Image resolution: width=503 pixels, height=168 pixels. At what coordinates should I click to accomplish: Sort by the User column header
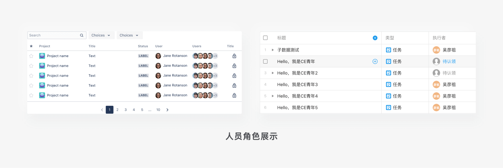point(159,46)
